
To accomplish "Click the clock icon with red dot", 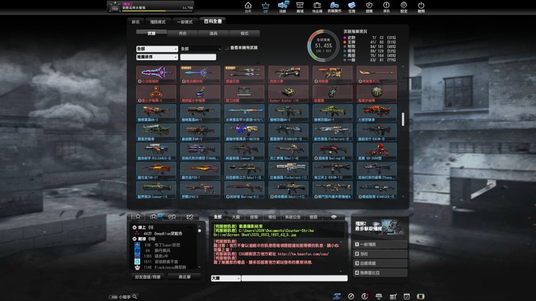I will pyautogui.click(x=365, y=296).
